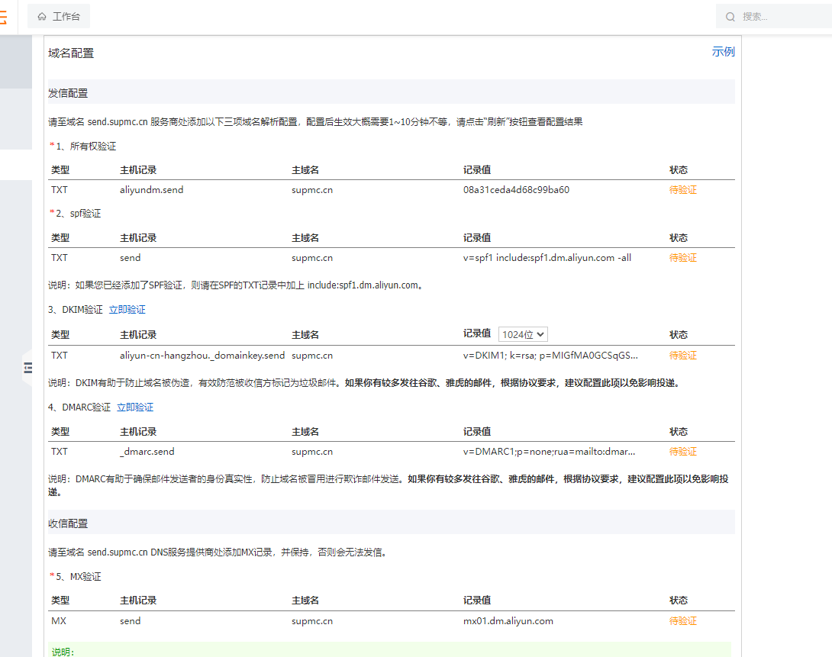Image resolution: width=832 pixels, height=657 pixels.
Task: Open the 1024位 key length dropdown
Action: pos(523,334)
